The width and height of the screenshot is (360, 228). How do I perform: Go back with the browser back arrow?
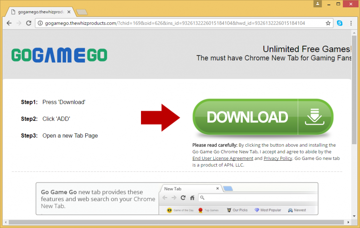point(9,23)
